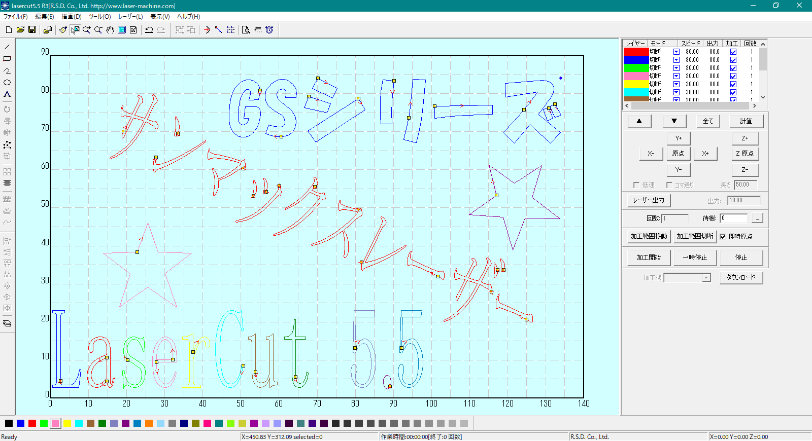Click the New file icon
This screenshot has height=441, width=812.
(x=9, y=30)
